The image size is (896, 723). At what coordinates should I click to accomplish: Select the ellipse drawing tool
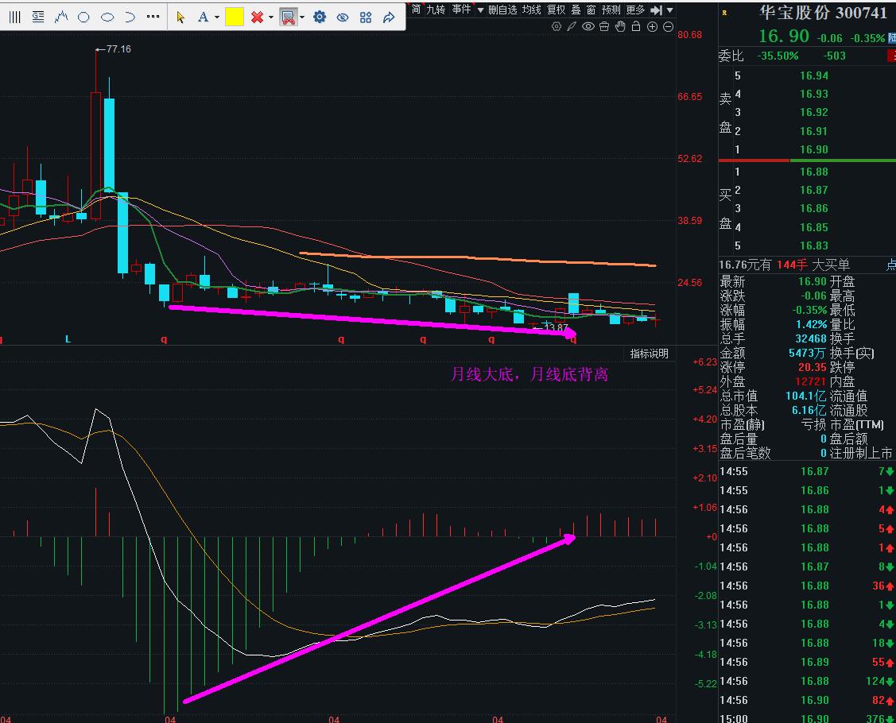(x=107, y=17)
